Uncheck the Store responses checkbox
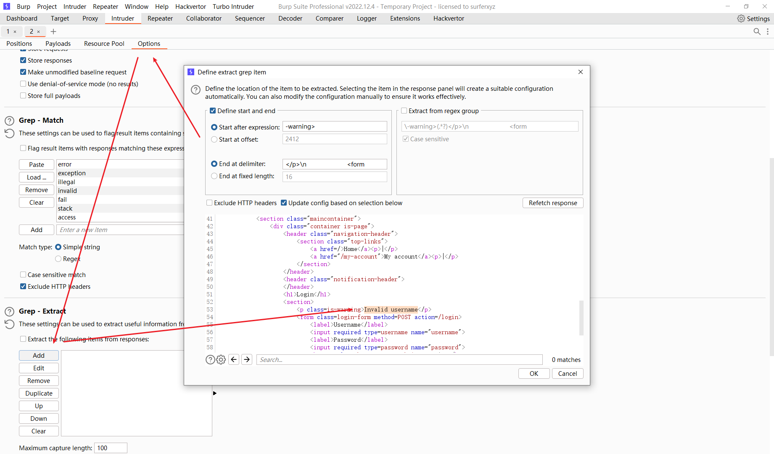Screen dimensions: 774x454 [23, 60]
